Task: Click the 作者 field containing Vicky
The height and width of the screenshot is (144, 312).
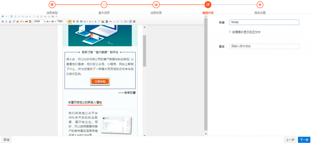Action: [264, 22]
